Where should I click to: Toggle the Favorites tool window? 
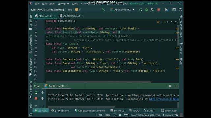point(31,90)
